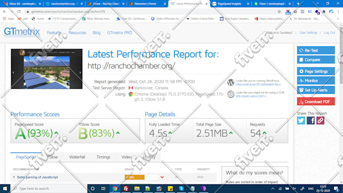
Task: Share report on Facebook icon
Action: click(x=311, y=120)
